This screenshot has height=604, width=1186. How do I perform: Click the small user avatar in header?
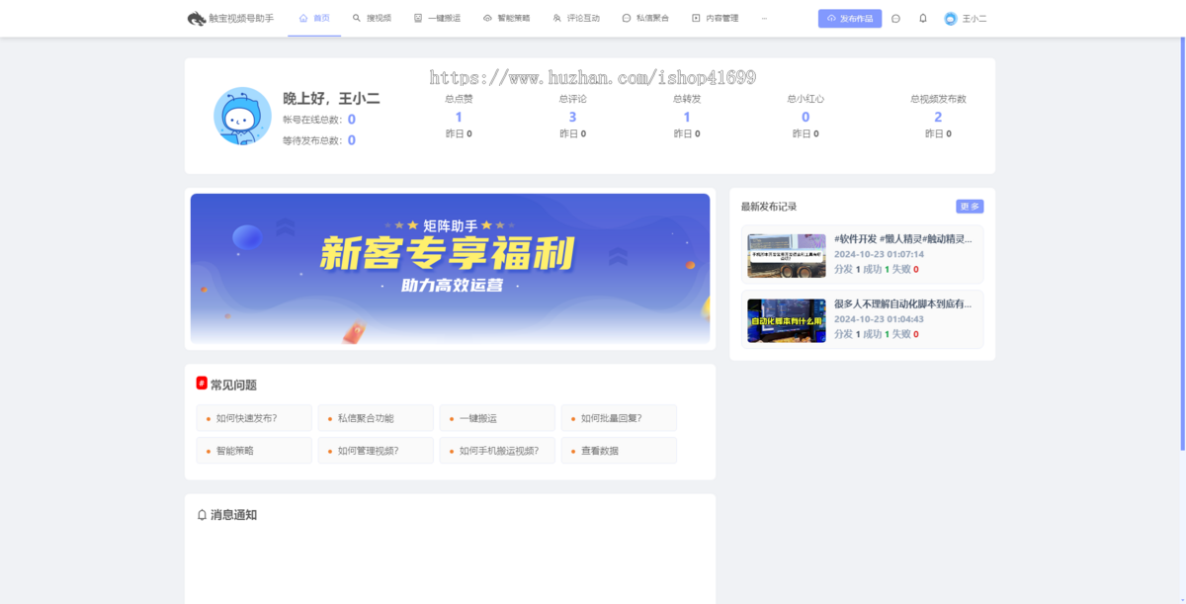pos(951,18)
